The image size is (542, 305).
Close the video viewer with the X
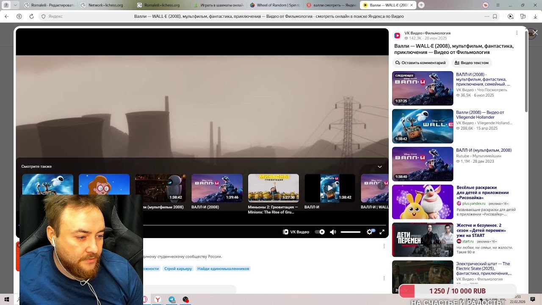tap(535, 32)
